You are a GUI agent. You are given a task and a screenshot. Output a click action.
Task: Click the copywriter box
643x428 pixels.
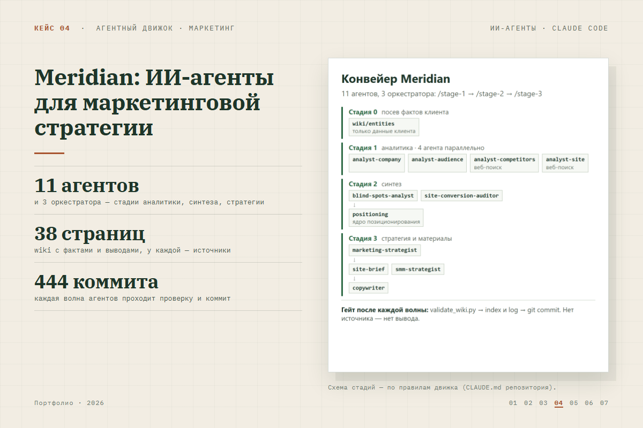(x=368, y=288)
